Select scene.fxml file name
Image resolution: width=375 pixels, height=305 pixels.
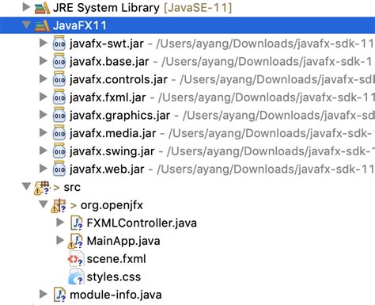tap(116, 259)
